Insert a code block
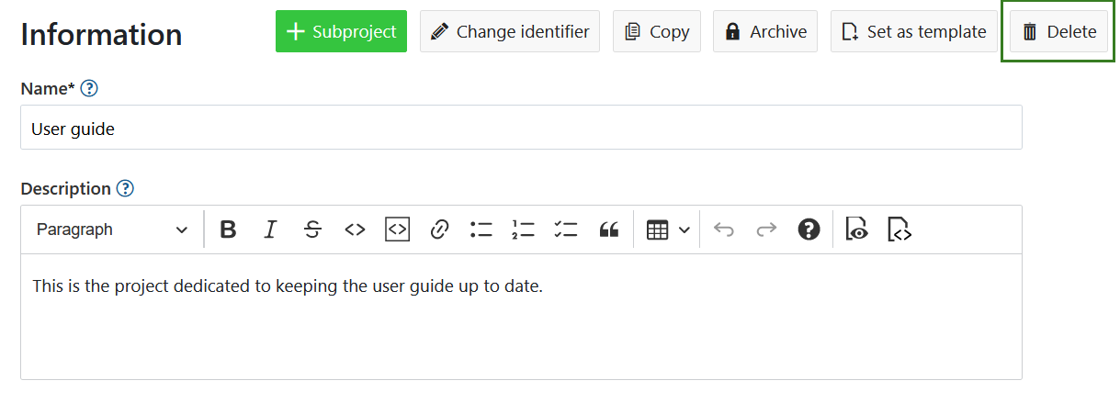The height and width of the screenshot is (403, 1120). 397,229
